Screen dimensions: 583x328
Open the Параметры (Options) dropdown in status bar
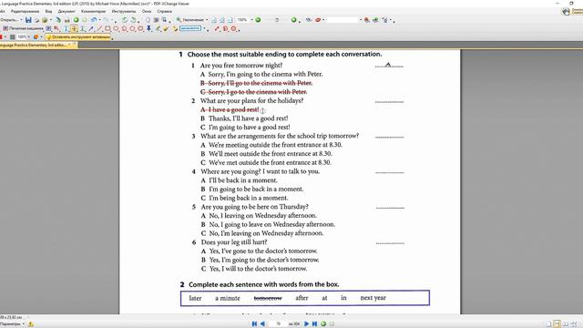12,324
